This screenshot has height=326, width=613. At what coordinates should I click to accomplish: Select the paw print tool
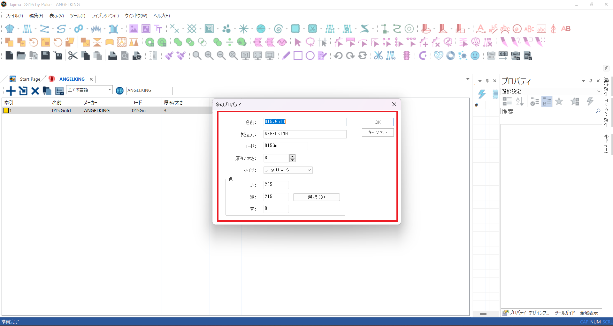point(226,29)
